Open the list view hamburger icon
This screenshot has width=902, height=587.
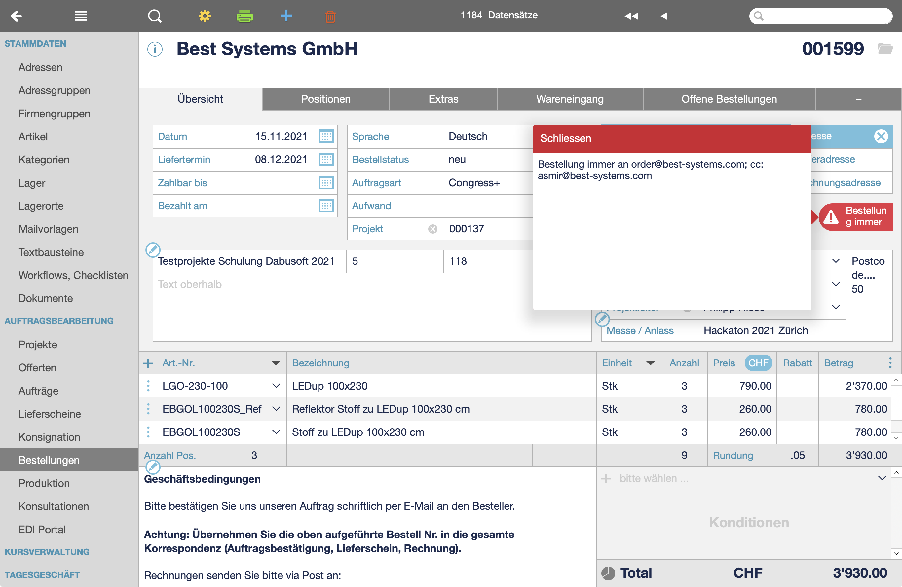81,16
